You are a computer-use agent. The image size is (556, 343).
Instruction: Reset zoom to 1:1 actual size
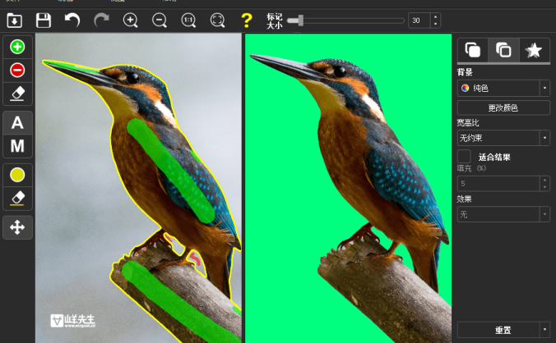(x=188, y=20)
